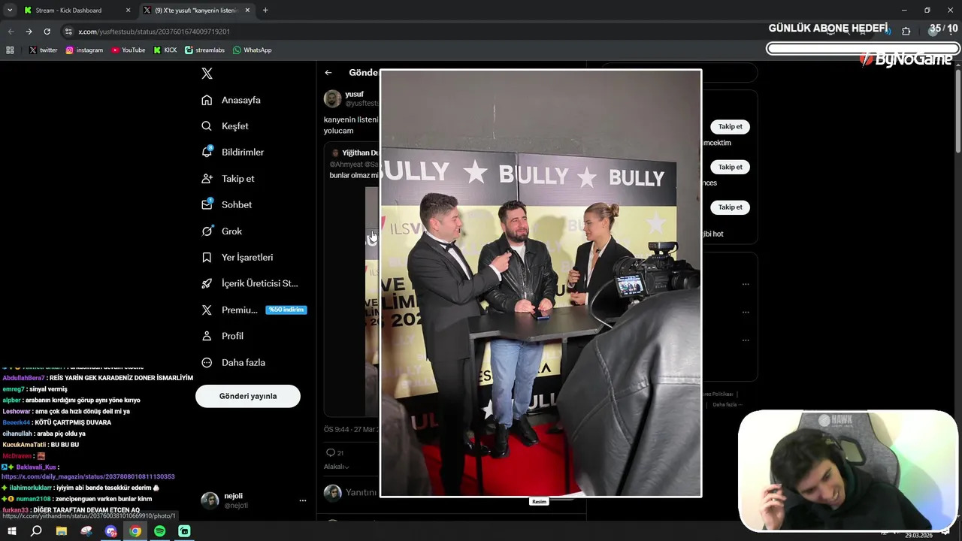Viewport: 962px width, 541px height.
Task: Click yusuf's profile avatar
Action: pyautogui.click(x=332, y=98)
